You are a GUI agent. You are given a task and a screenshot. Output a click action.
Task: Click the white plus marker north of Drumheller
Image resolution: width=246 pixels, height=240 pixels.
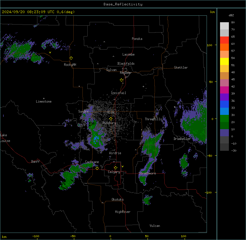coord(175,107)
